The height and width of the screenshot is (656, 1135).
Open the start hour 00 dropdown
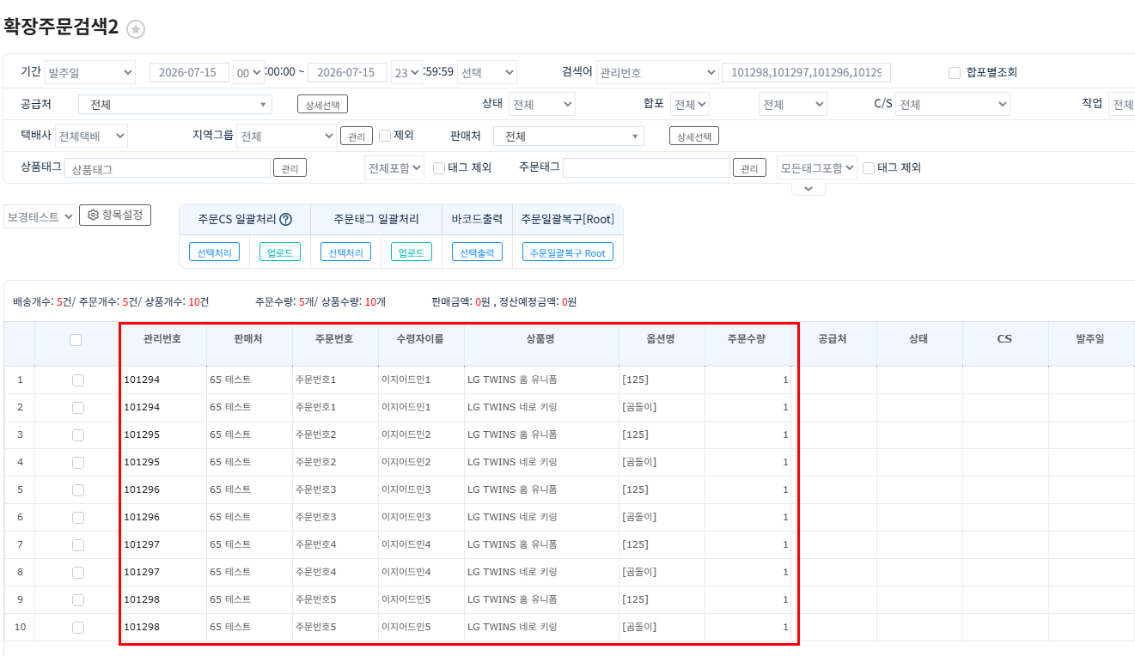click(x=248, y=73)
